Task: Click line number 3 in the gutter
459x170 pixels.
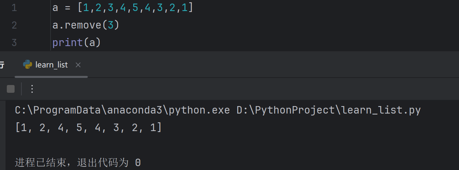Action: tap(14, 43)
